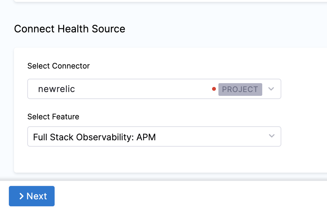327x212 pixels.
Task: Click the white footer bar beside Next
Action: coord(190,197)
